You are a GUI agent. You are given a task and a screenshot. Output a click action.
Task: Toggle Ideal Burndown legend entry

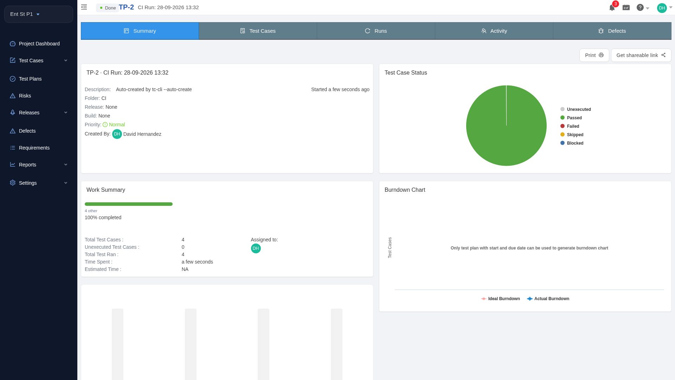500,299
